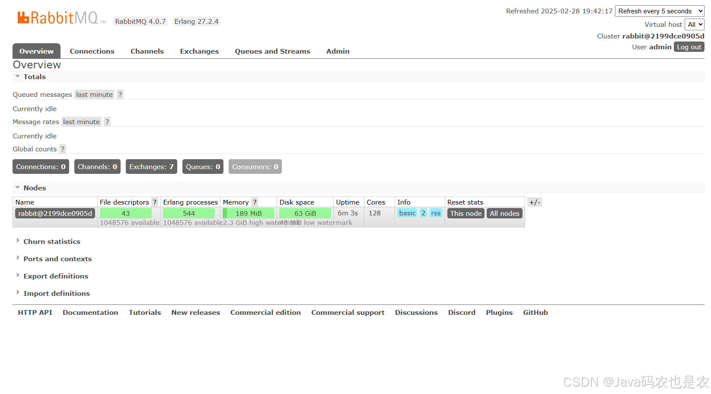This screenshot has height=394, width=711.
Task: Reset stats for This node
Action: pos(465,213)
